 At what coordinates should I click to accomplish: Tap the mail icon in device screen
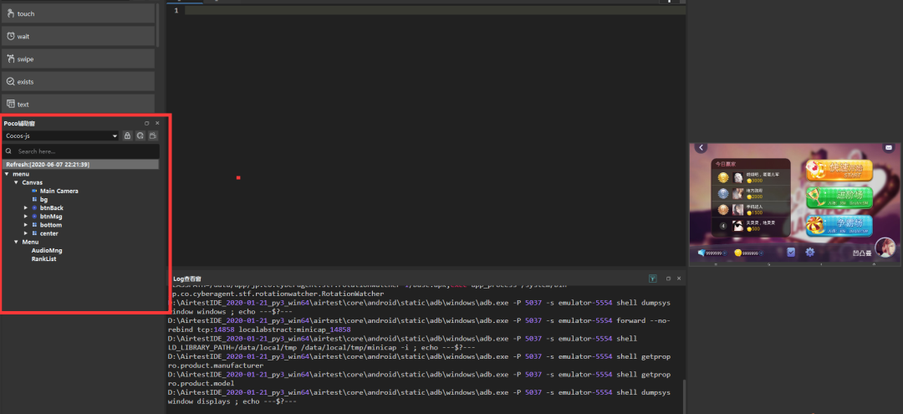coord(888,148)
